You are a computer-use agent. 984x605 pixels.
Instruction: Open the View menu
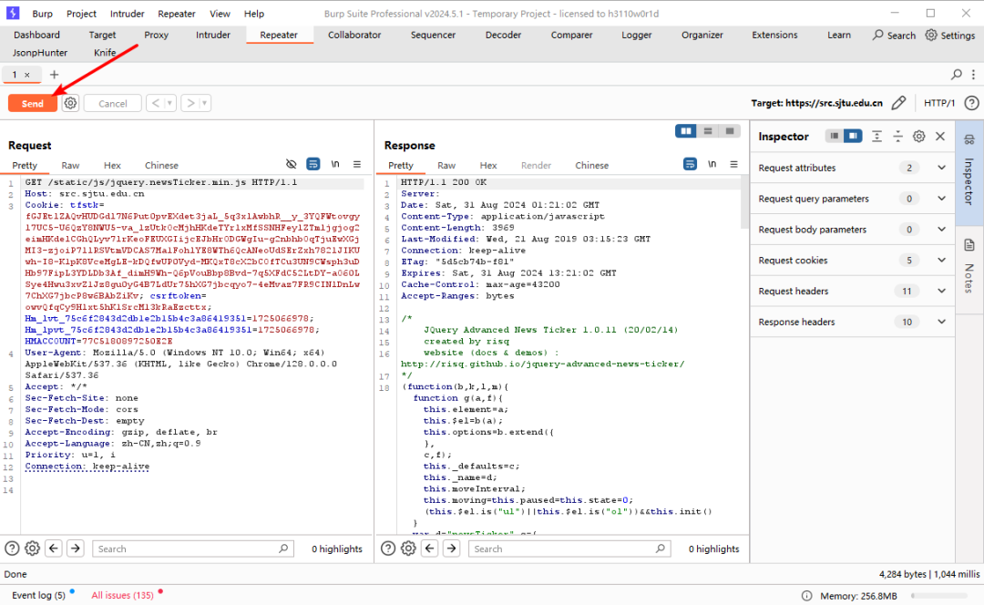pos(220,13)
